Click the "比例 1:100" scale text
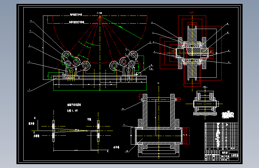259x168 pixels. [x=72, y=111]
